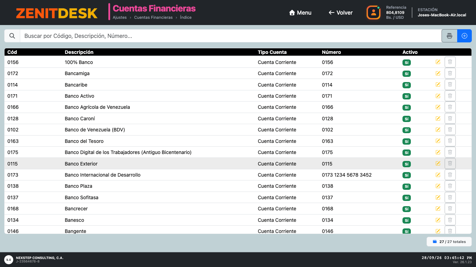Click the search magnifier icon
The image size is (476, 267).
point(12,36)
